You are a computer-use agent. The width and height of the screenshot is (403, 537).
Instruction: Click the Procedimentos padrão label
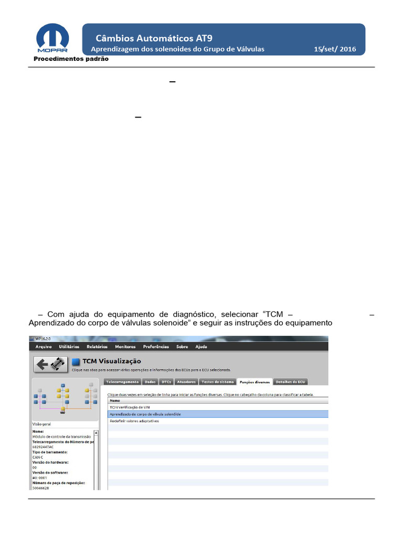[x=71, y=59]
